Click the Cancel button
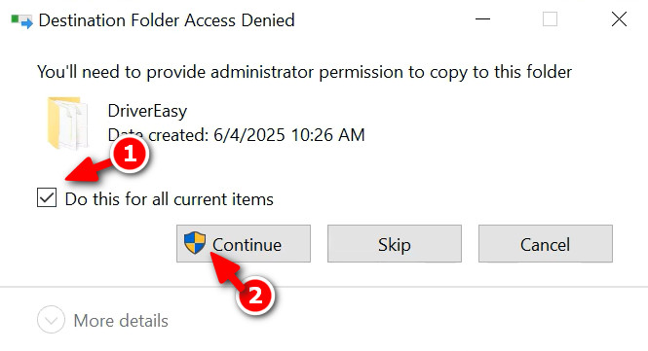 546,244
